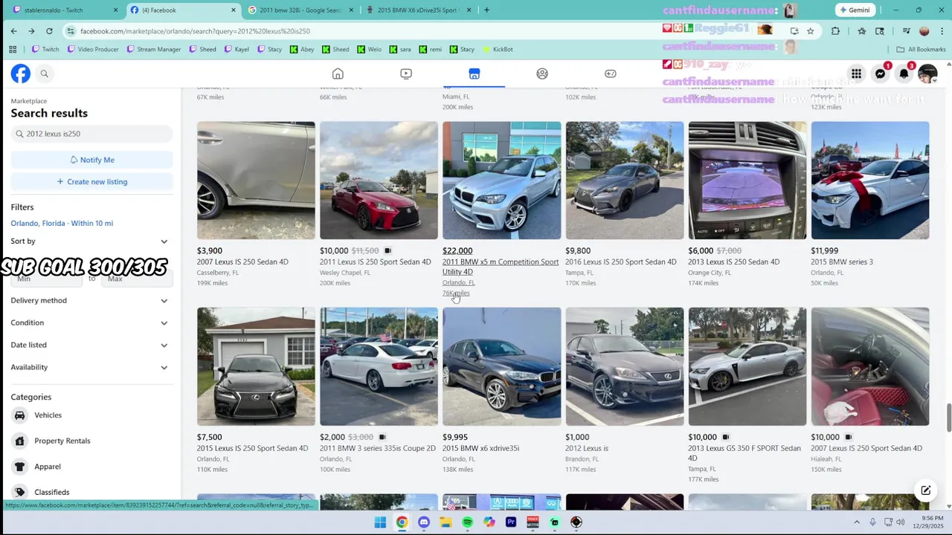Open the 2013 Lexus GS 350 F SPORT photo
This screenshot has height=535, width=952.
click(747, 366)
